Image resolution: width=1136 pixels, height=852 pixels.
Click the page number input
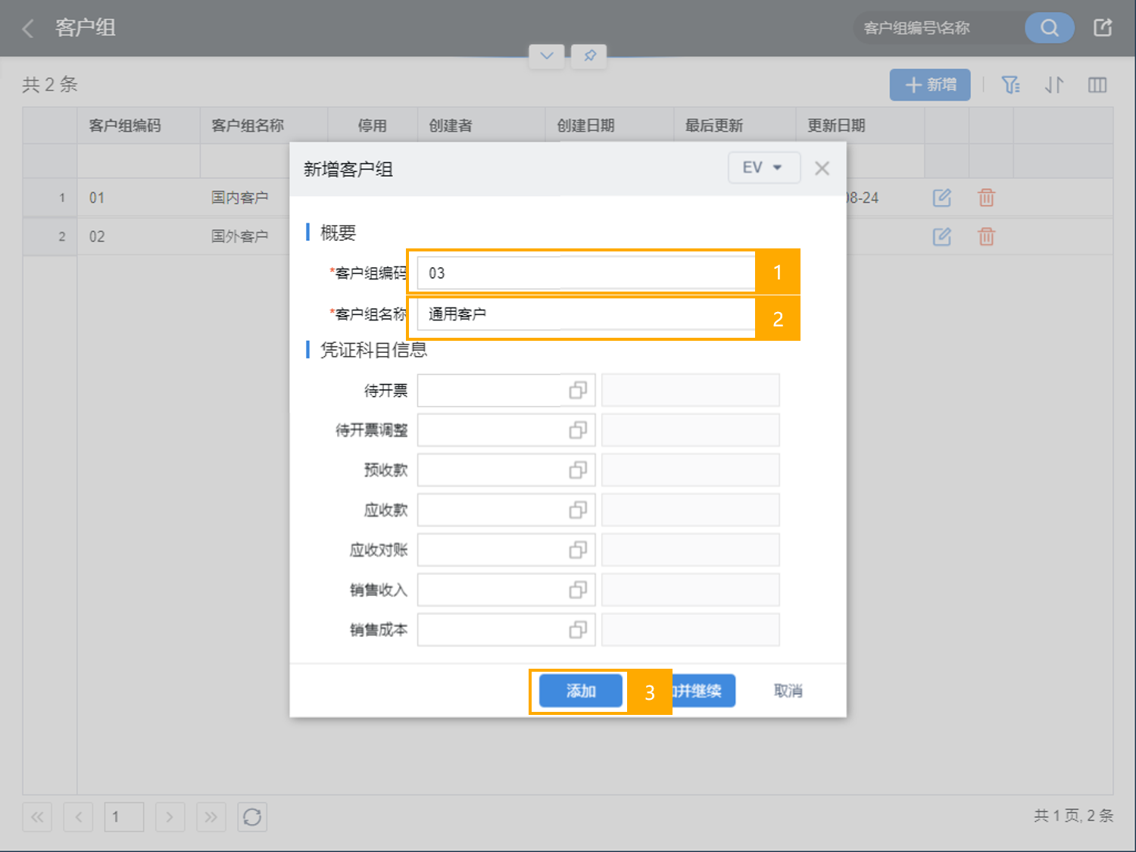click(124, 817)
